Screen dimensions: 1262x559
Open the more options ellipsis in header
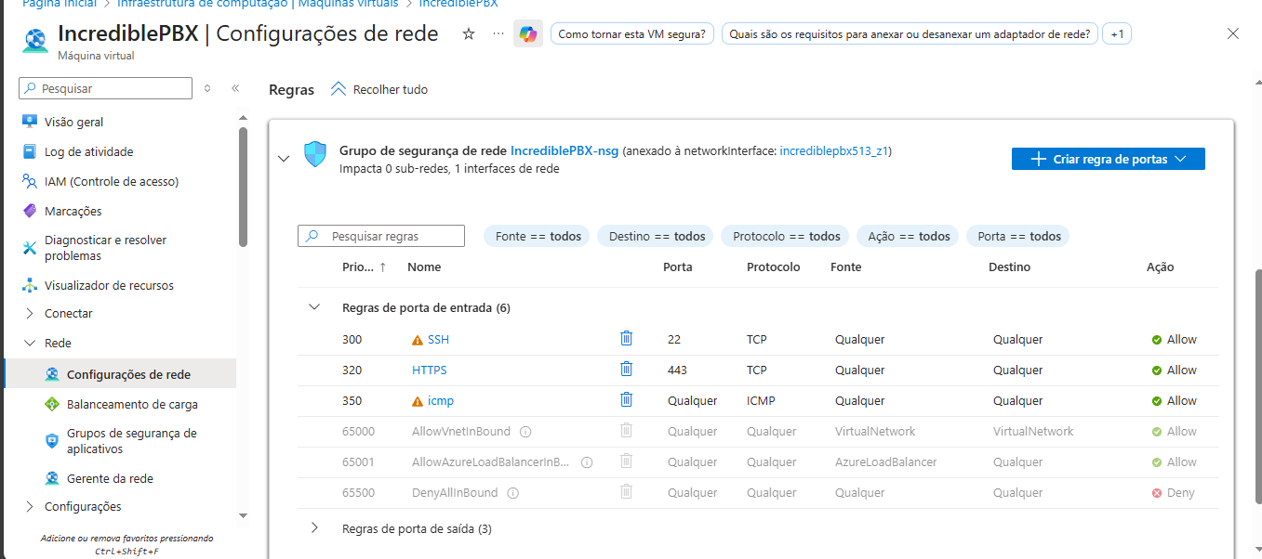pos(498,33)
